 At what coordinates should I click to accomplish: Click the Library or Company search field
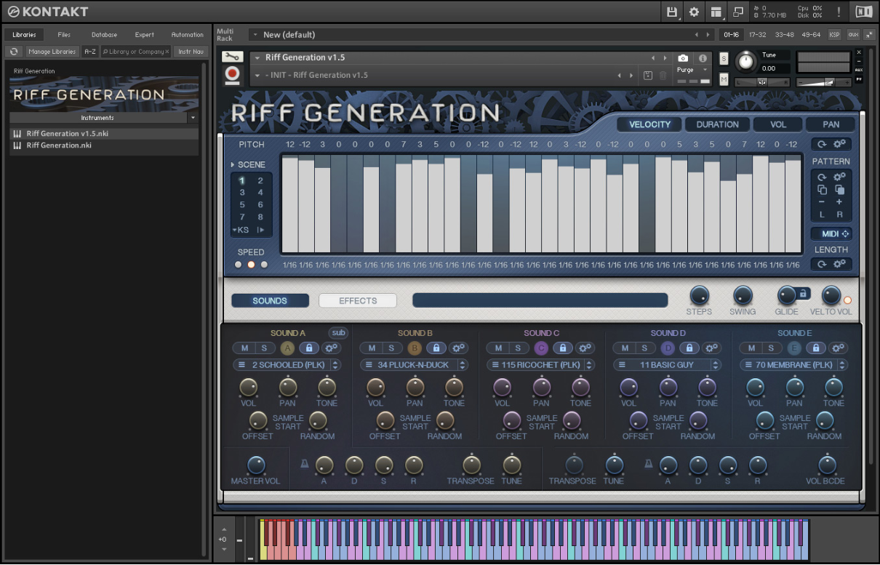(135, 52)
